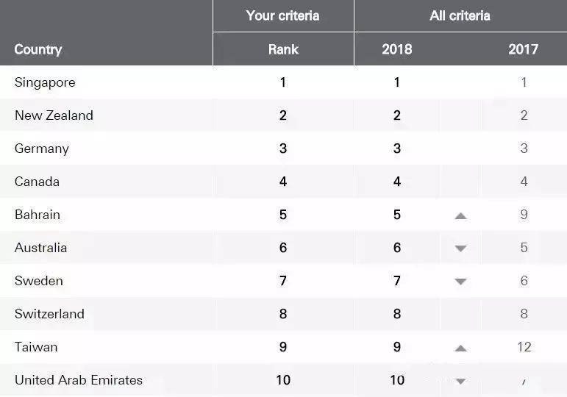The width and height of the screenshot is (567, 397).
Task: Sort by the Country column header
Action: 38,49
